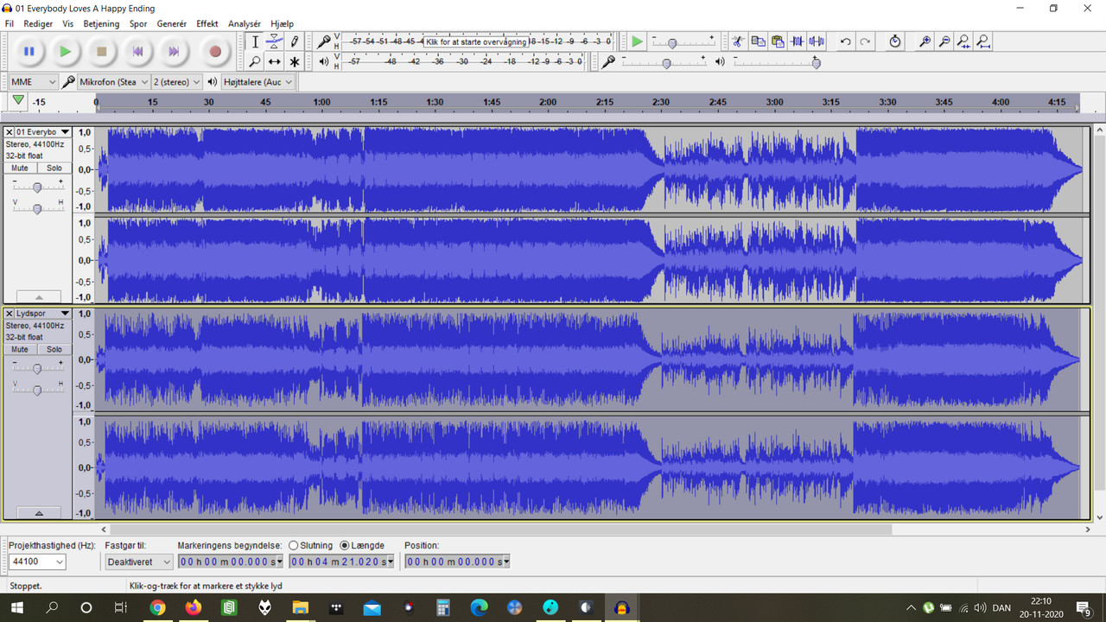Skip to end of the project
Image resolution: width=1106 pixels, height=622 pixels.
tap(174, 52)
